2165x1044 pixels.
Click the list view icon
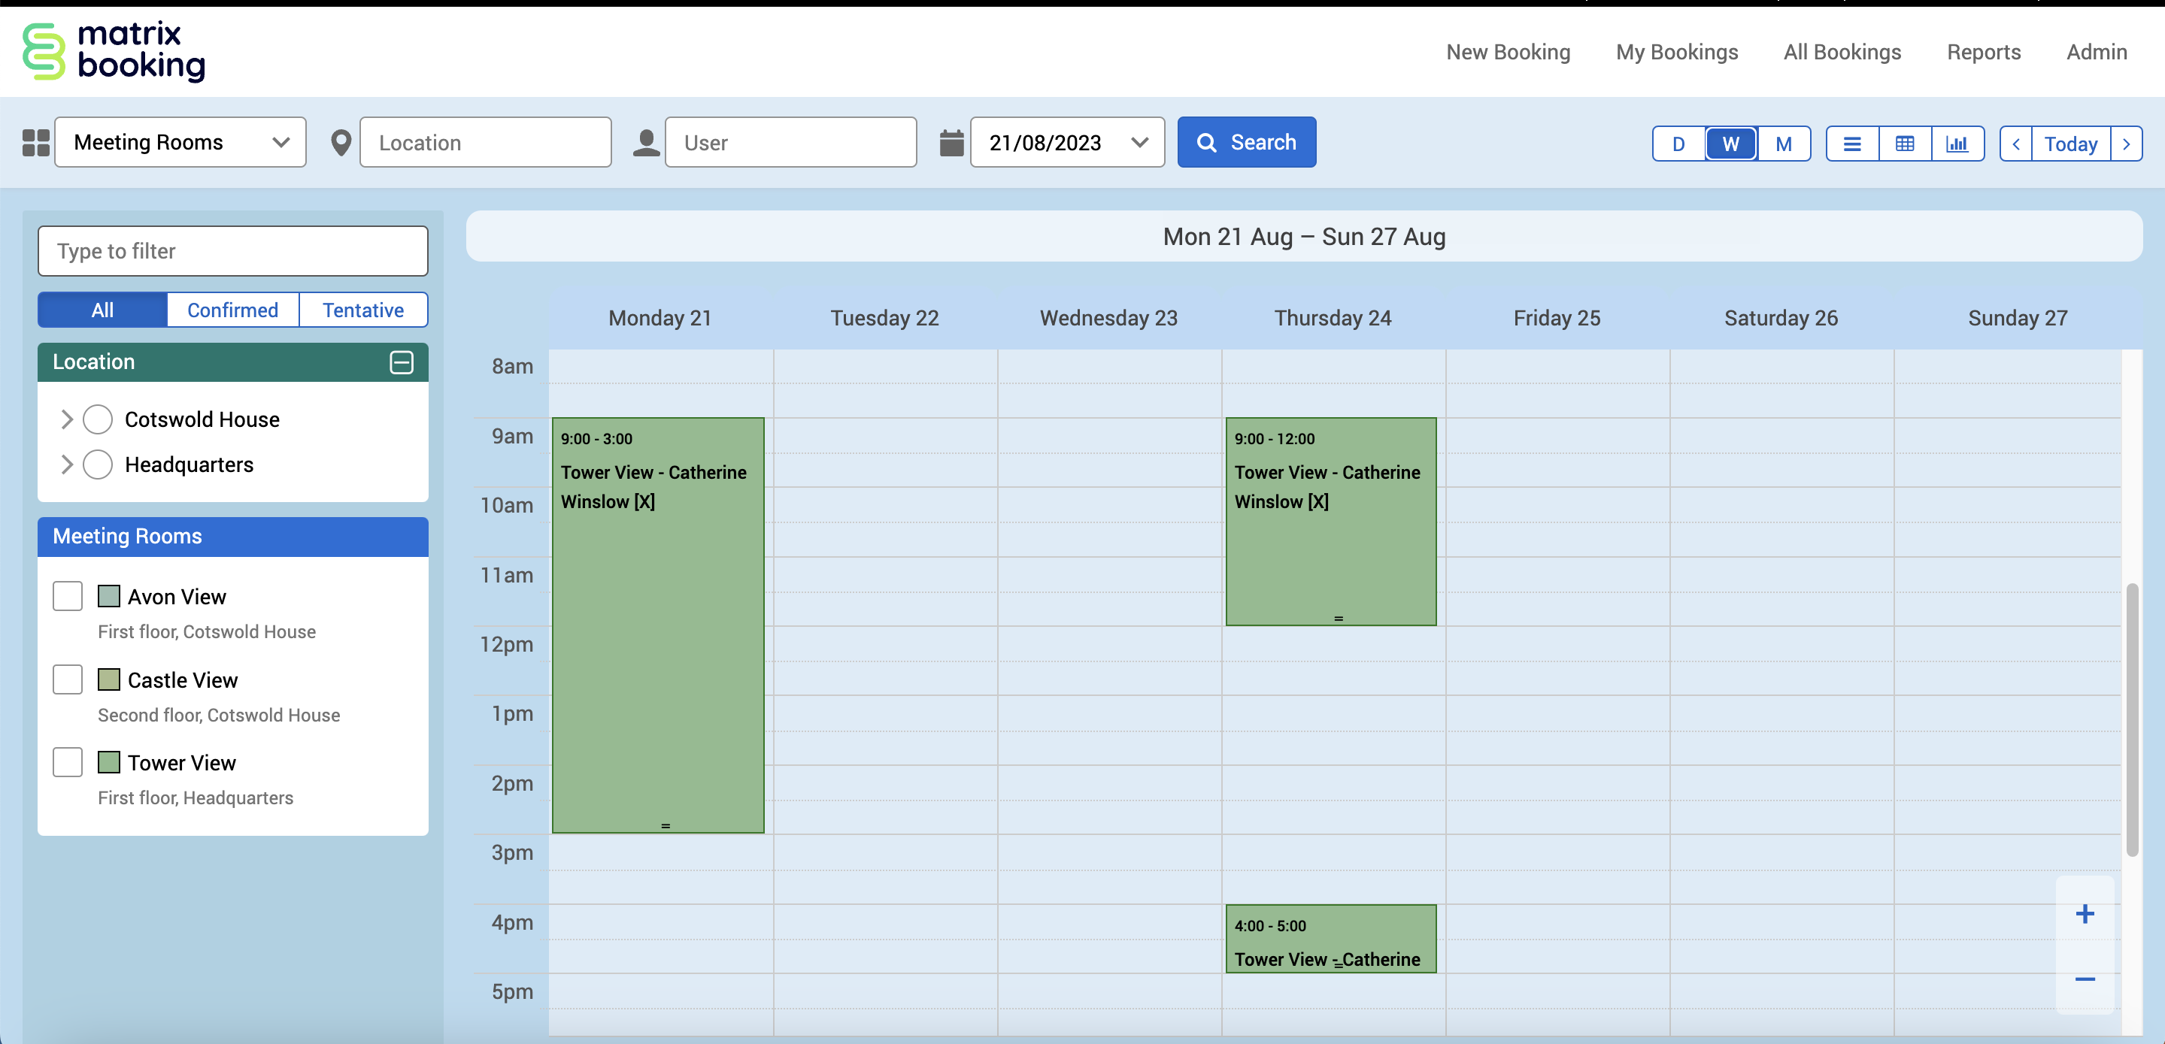pyautogui.click(x=1851, y=144)
